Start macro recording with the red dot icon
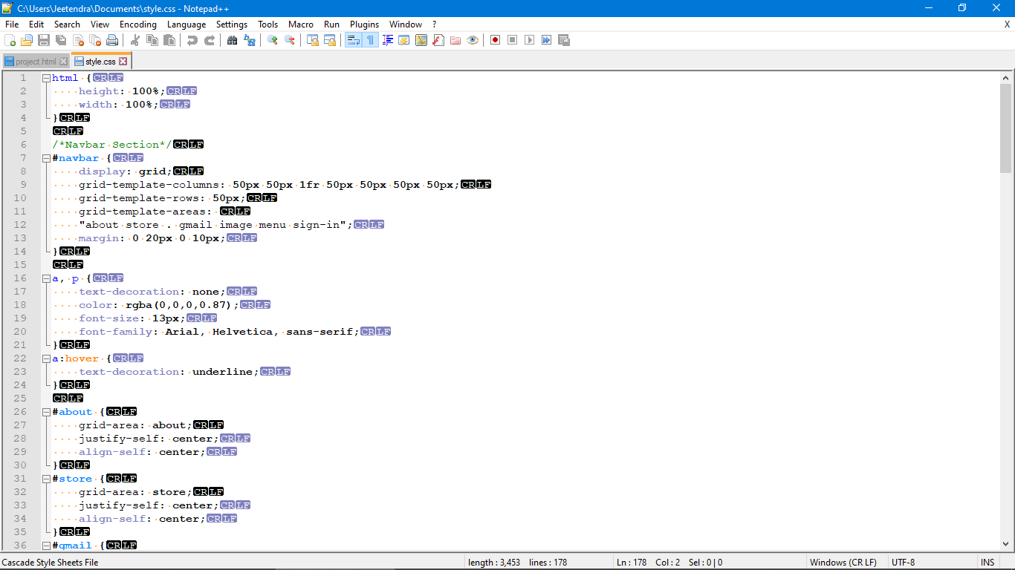 coord(496,40)
